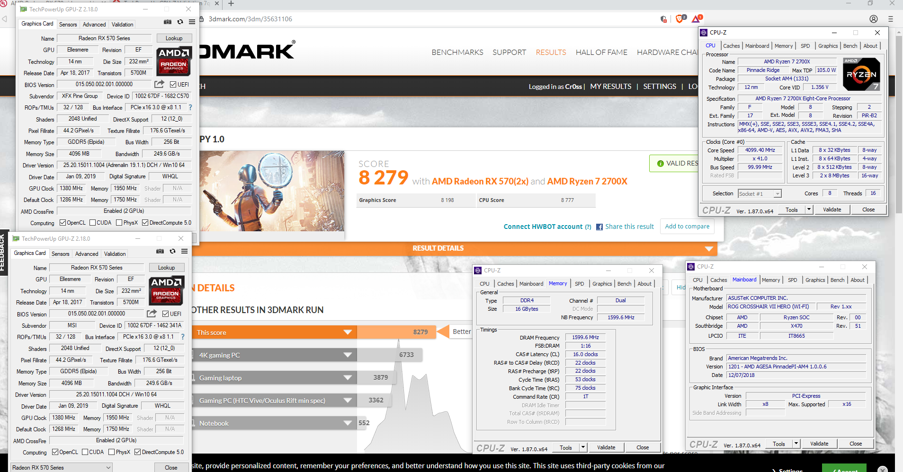
Task: Open SPD tab in Memory CPU-Z window
Action: (x=579, y=284)
